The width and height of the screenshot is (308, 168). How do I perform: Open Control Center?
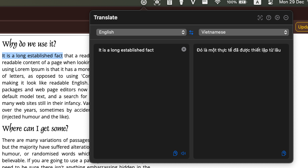tap(270, 2)
